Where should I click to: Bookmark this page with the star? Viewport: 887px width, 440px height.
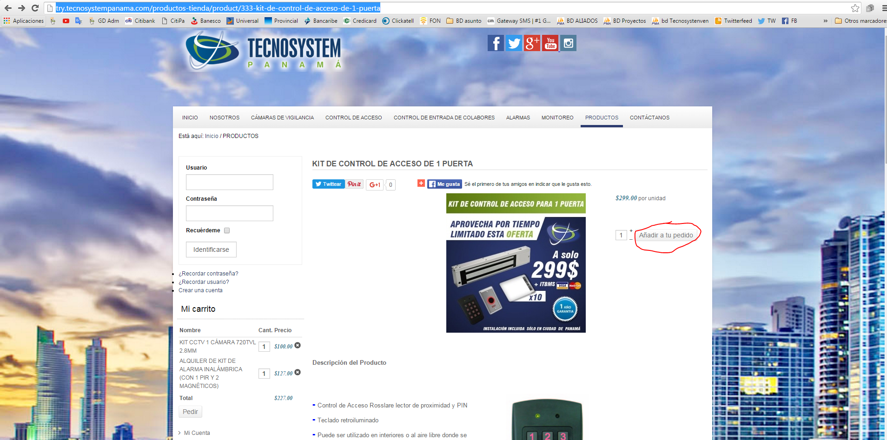click(855, 8)
